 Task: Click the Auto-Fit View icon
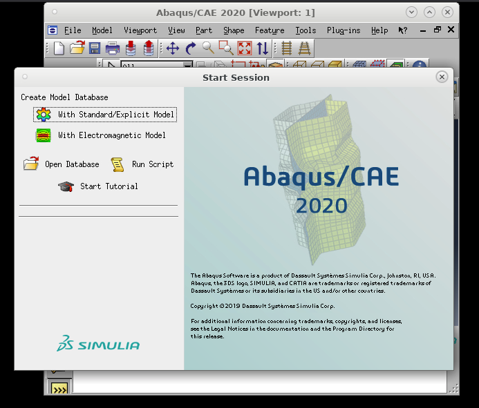(x=245, y=48)
